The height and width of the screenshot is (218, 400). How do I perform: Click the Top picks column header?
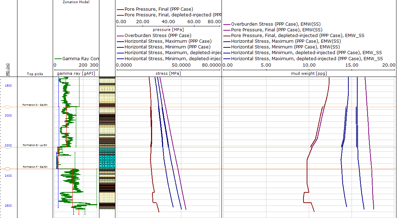[x=35, y=74]
